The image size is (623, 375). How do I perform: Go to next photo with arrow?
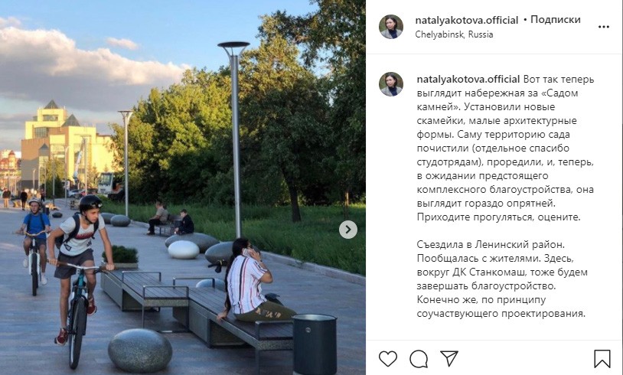(348, 230)
